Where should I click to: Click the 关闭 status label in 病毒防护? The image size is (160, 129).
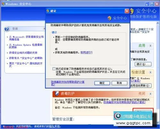pos(142,94)
